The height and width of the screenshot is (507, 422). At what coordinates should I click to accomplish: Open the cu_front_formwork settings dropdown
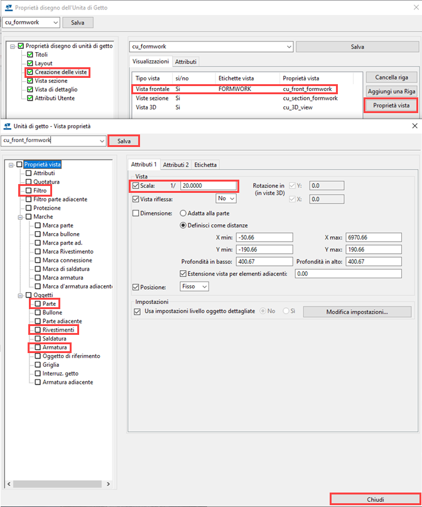tap(102, 141)
